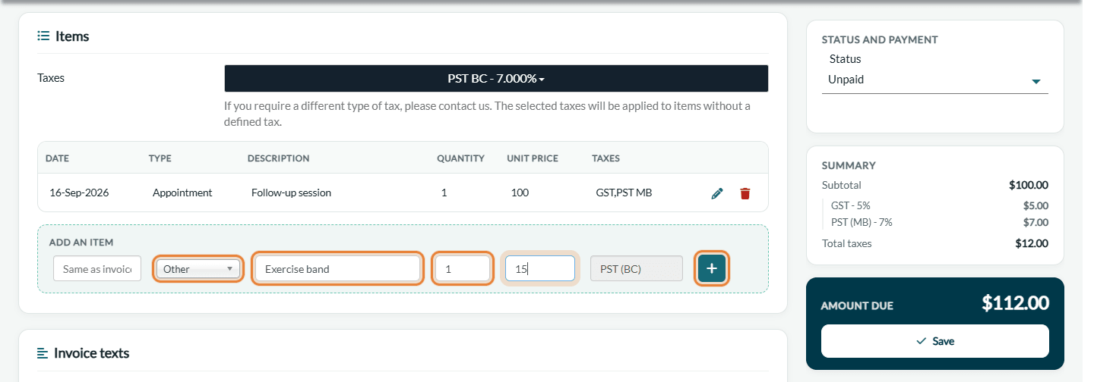This screenshot has width=1094, height=382.
Task: Select the Appointment type cell
Action: point(182,193)
